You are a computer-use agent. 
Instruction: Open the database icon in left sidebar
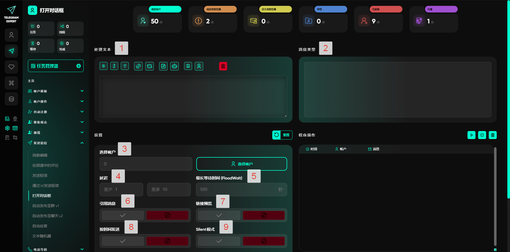pos(11,99)
